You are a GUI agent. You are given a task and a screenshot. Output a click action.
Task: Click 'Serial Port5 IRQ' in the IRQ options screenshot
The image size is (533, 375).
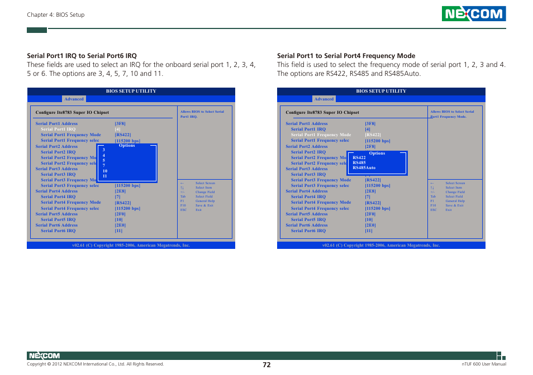click(x=58, y=219)
